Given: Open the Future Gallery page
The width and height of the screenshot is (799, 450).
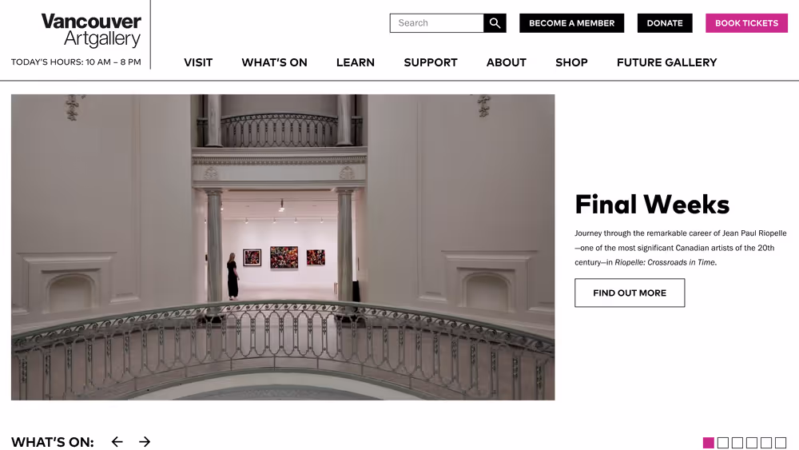Looking at the screenshot, I should point(666,62).
